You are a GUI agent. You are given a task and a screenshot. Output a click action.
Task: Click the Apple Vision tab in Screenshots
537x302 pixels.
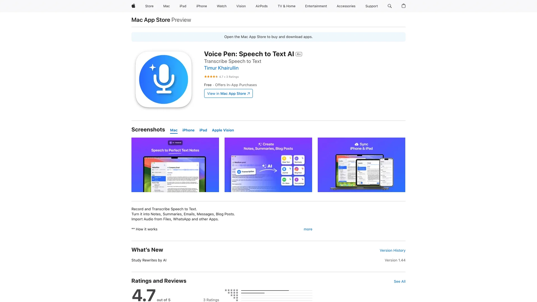pyautogui.click(x=223, y=130)
